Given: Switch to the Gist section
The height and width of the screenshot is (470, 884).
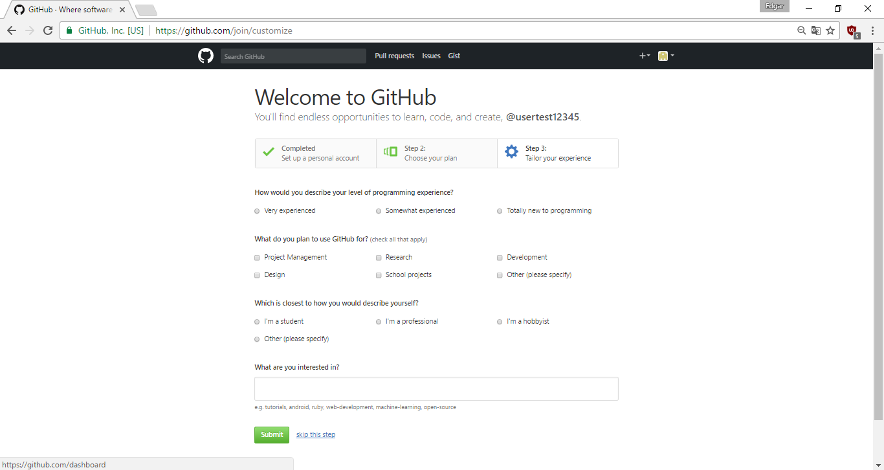Looking at the screenshot, I should pos(454,56).
